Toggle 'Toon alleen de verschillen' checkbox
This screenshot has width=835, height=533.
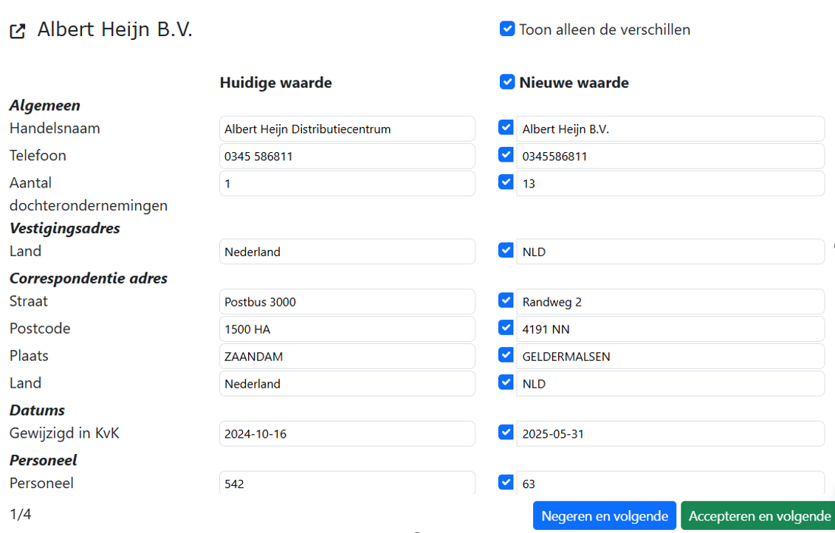tap(507, 29)
